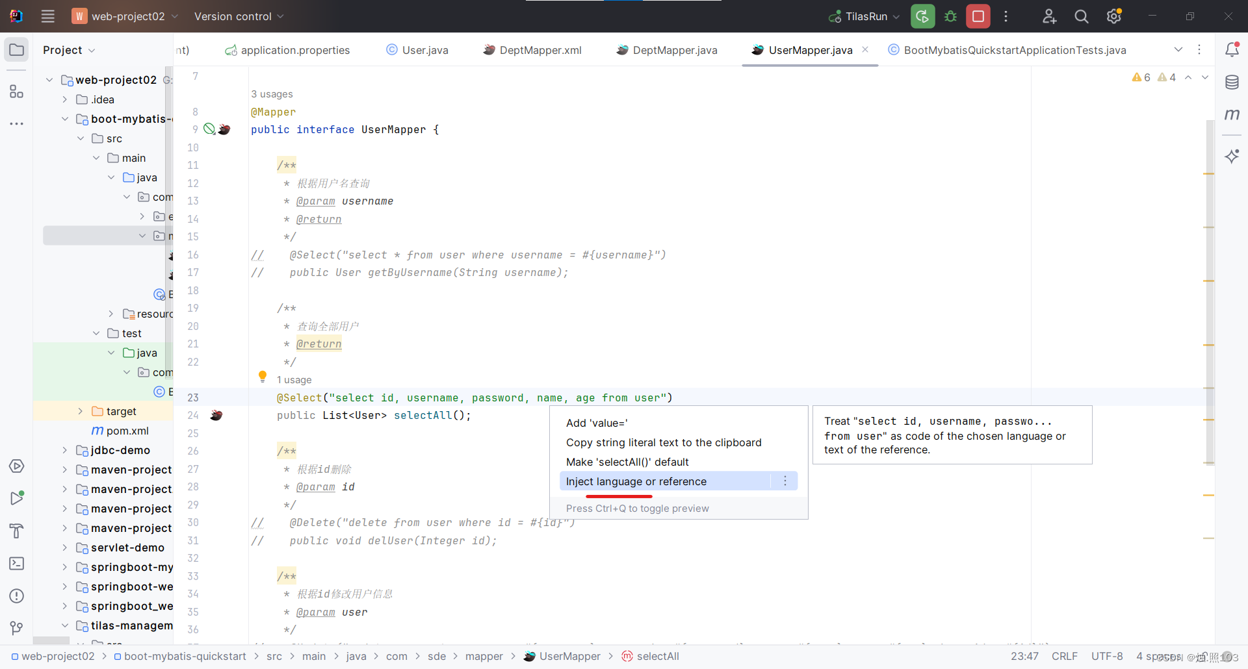Open pom.xml in project tree
Viewport: 1248px width, 669px height.
(120, 431)
